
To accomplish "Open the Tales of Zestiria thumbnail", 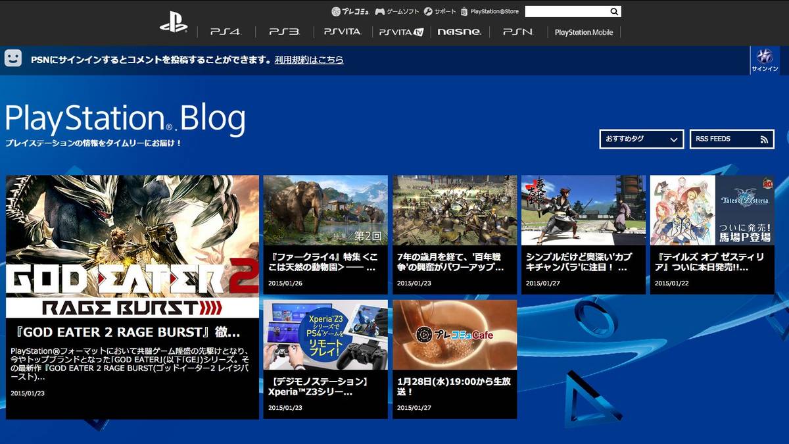I will pyautogui.click(x=712, y=211).
